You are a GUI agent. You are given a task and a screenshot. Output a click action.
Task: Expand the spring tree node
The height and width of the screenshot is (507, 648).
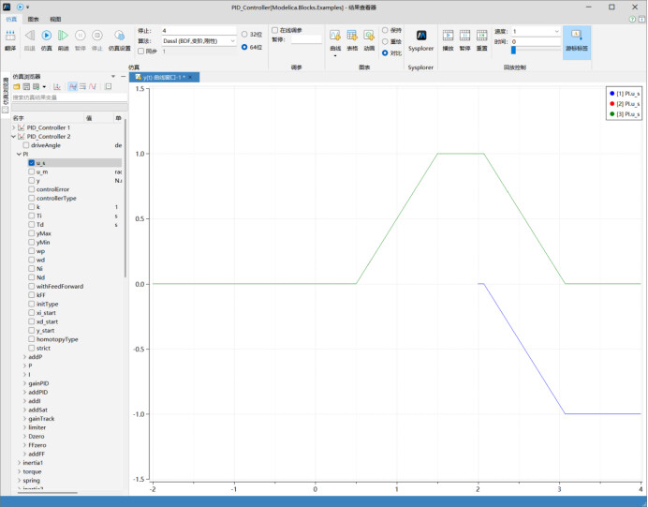pos(19,480)
